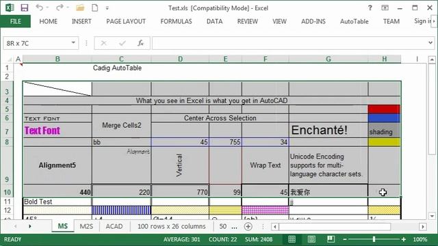Zoom in with the plus button
The width and height of the screenshot is (438, 246).
pos(403,239)
